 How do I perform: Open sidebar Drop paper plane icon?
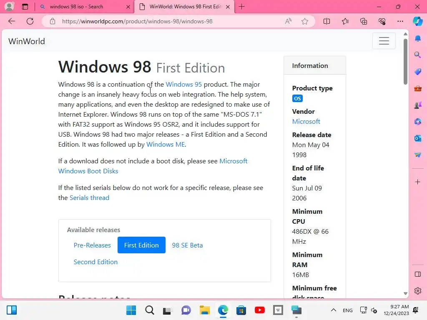418,155
